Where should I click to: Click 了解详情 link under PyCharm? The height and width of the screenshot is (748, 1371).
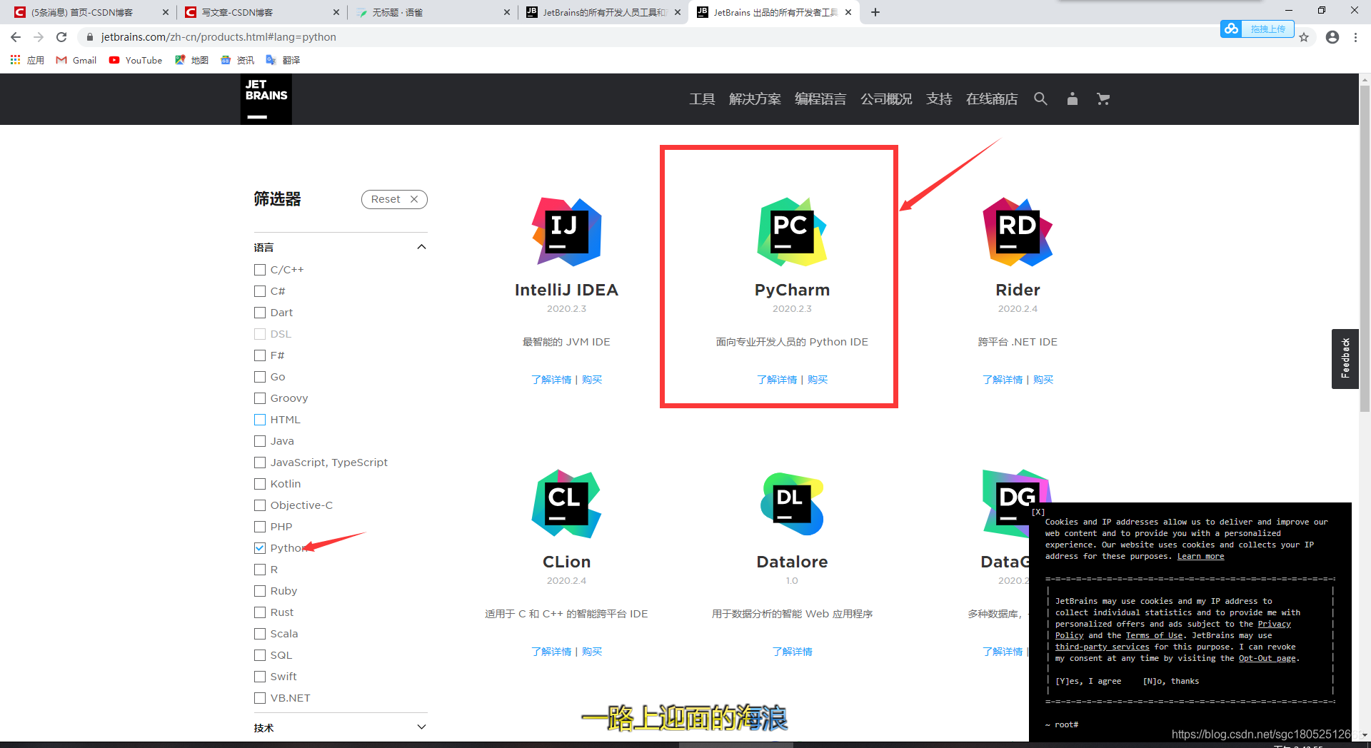pyautogui.click(x=777, y=380)
